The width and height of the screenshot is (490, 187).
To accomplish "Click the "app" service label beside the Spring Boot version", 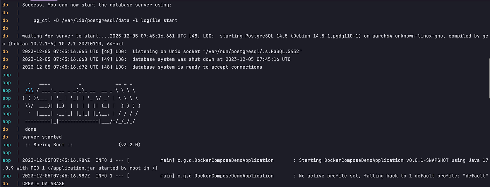I will tap(7, 145).
